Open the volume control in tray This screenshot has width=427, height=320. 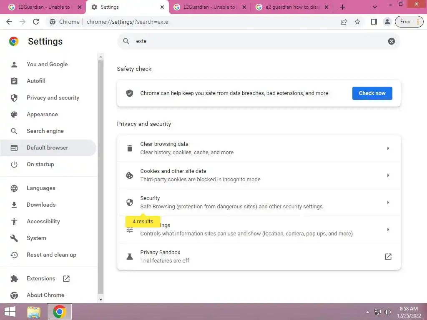point(387,312)
